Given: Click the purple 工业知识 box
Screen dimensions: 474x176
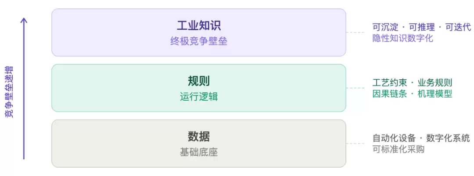Looking at the screenshot, I should pos(199,32).
